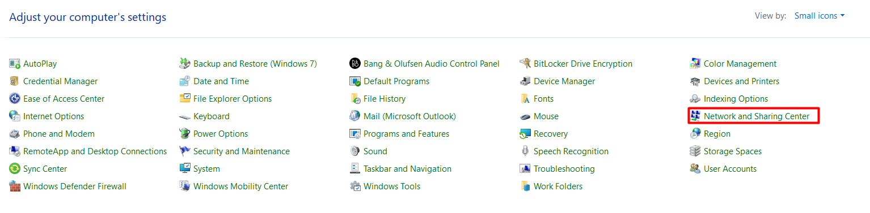Select the Sound speaker icon
The height and width of the screenshot is (213, 870).
[x=355, y=151]
